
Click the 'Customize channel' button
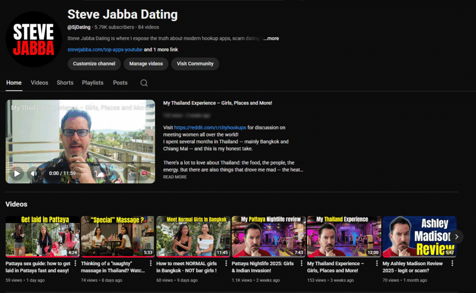(93, 64)
